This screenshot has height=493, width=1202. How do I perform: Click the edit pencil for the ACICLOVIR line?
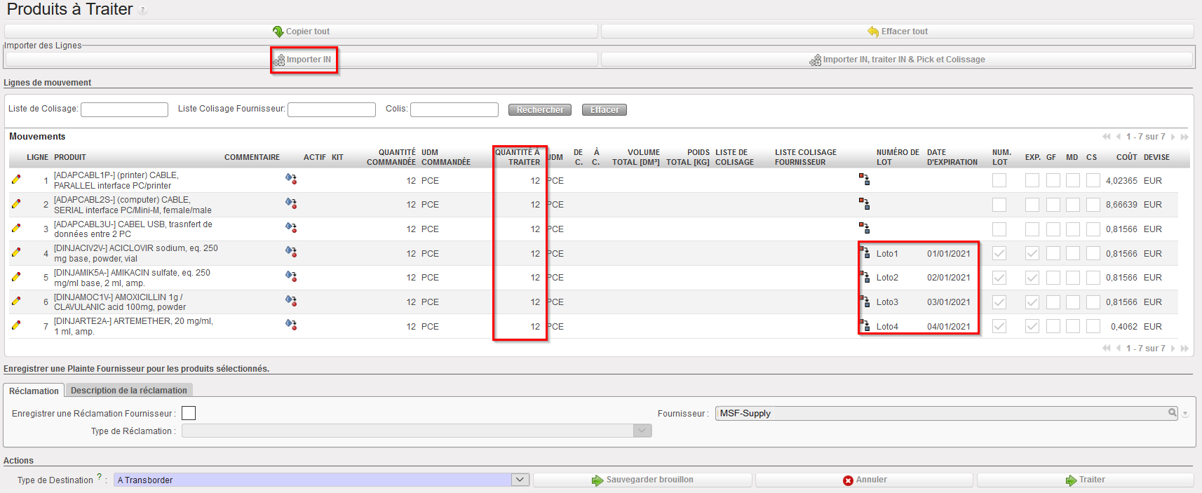16,252
